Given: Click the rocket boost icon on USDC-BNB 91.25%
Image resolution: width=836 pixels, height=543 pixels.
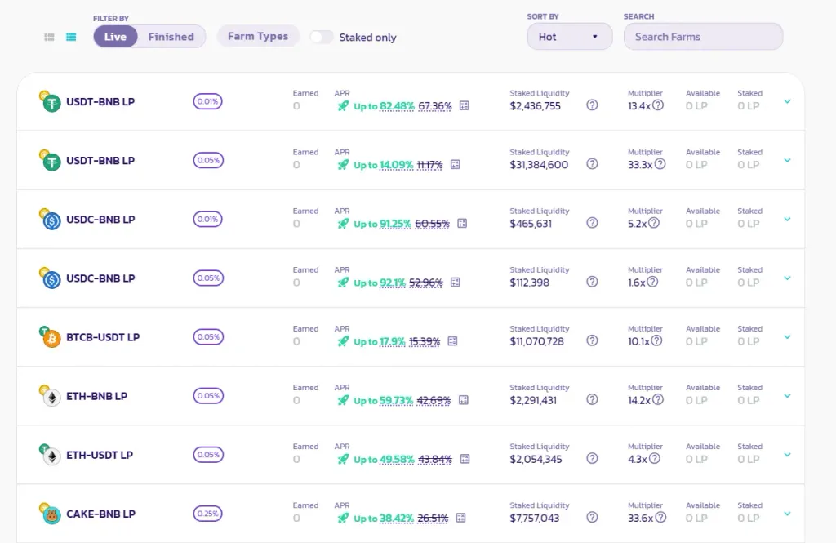Looking at the screenshot, I should pos(343,224).
